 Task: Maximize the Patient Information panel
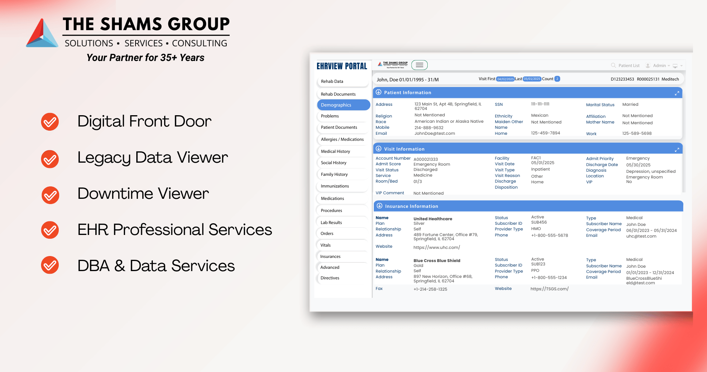point(677,93)
